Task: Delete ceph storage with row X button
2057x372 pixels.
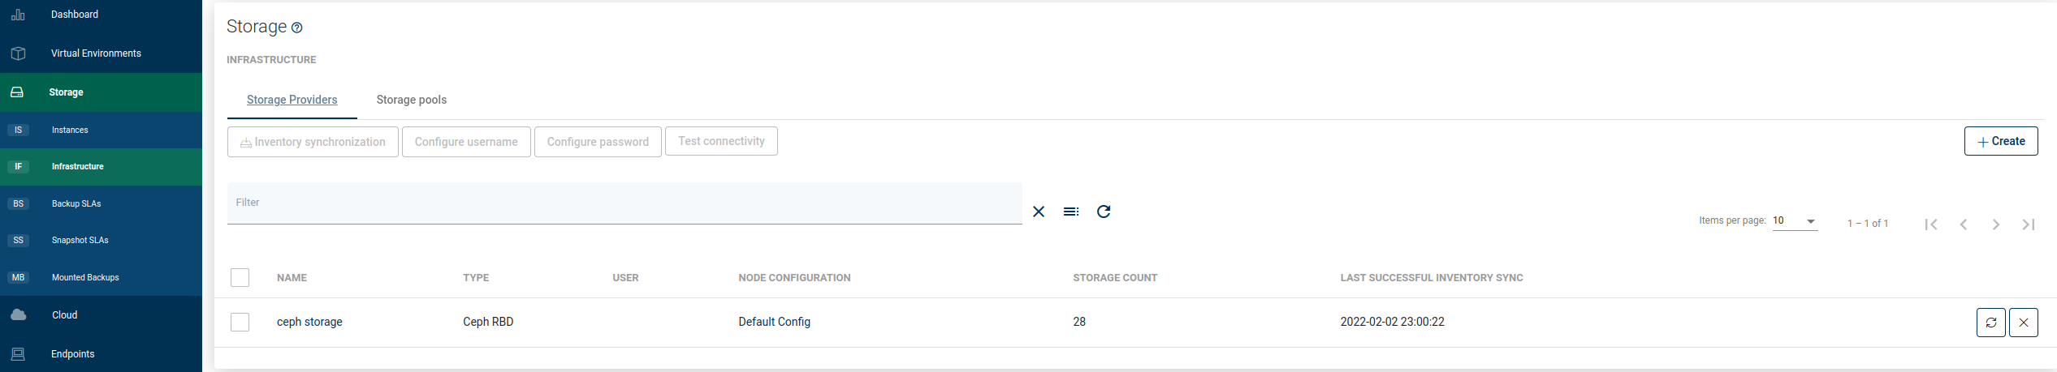Action: coord(2023,323)
